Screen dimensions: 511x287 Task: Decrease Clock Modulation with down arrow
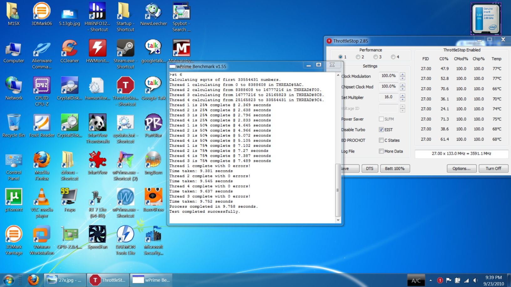pos(403,78)
